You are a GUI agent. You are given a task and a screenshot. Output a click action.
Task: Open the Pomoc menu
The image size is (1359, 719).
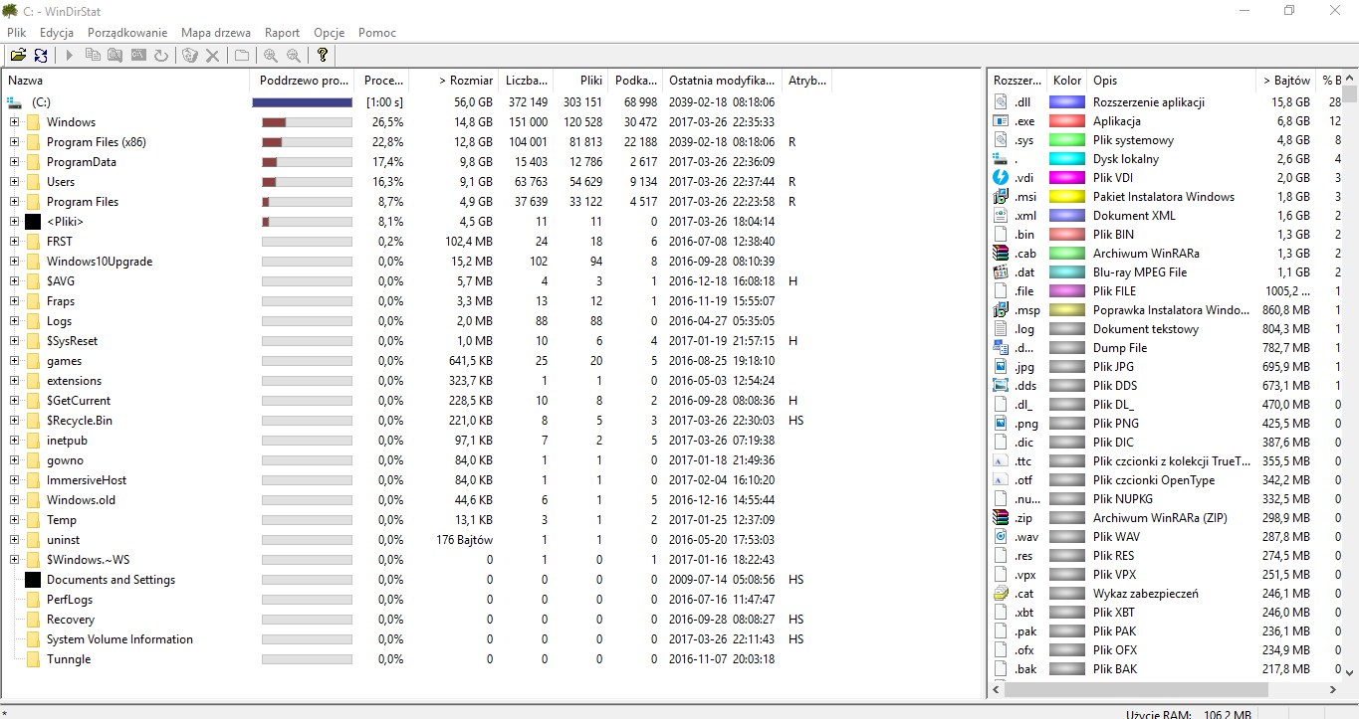[377, 33]
